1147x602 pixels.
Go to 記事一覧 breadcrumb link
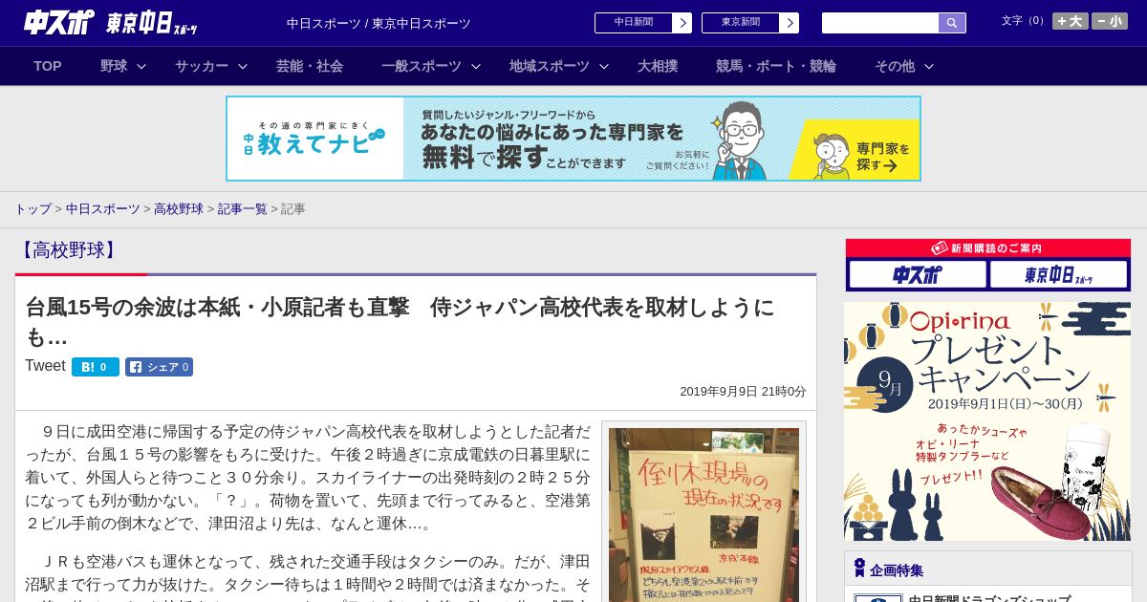pyautogui.click(x=243, y=208)
